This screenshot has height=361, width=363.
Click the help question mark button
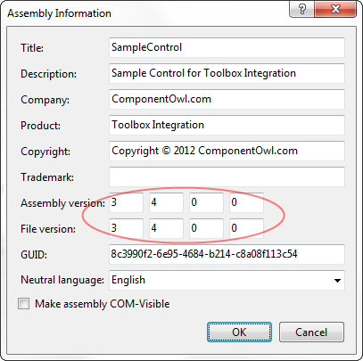(x=301, y=9)
